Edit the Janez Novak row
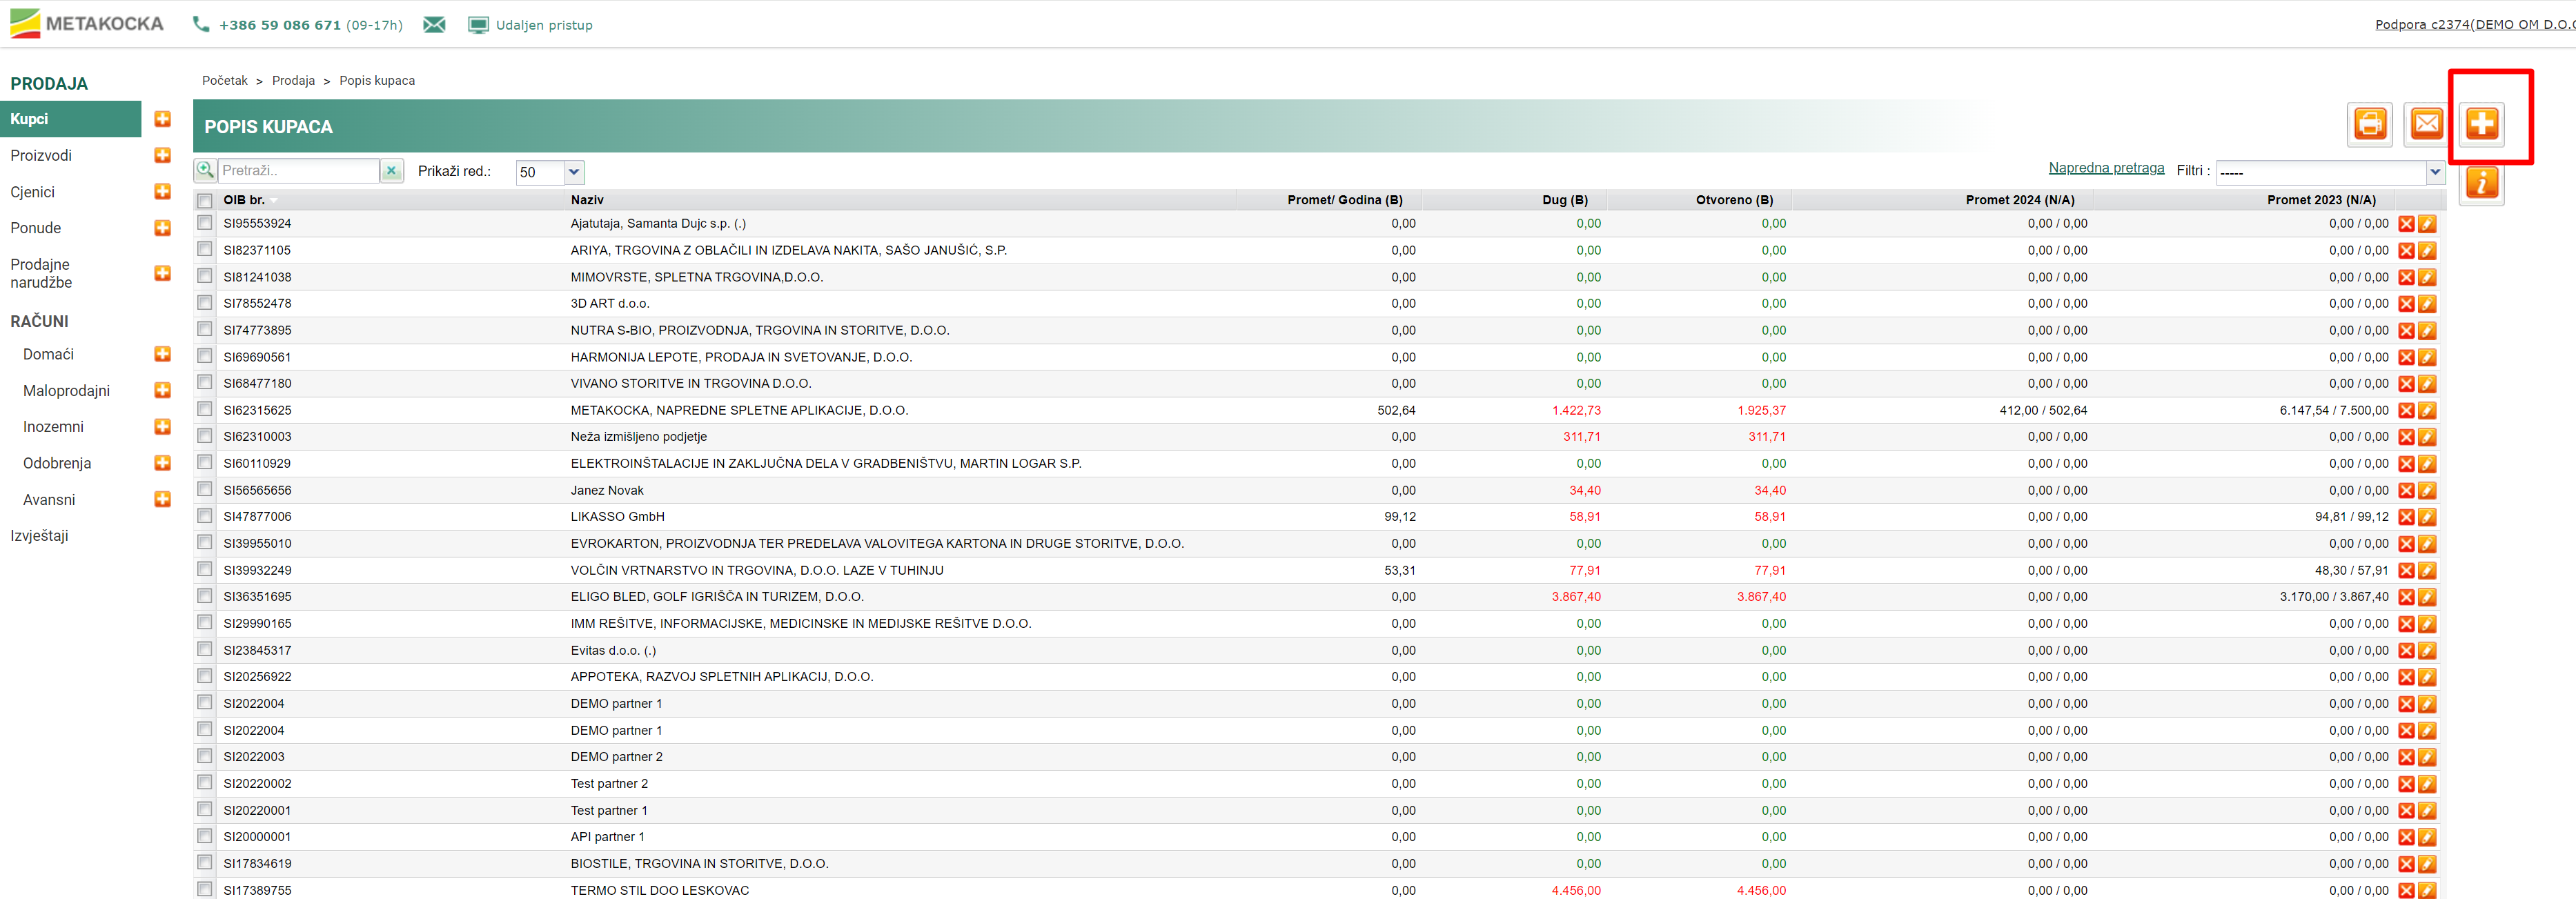This screenshot has width=2576, height=899. (x=2426, y=490)
